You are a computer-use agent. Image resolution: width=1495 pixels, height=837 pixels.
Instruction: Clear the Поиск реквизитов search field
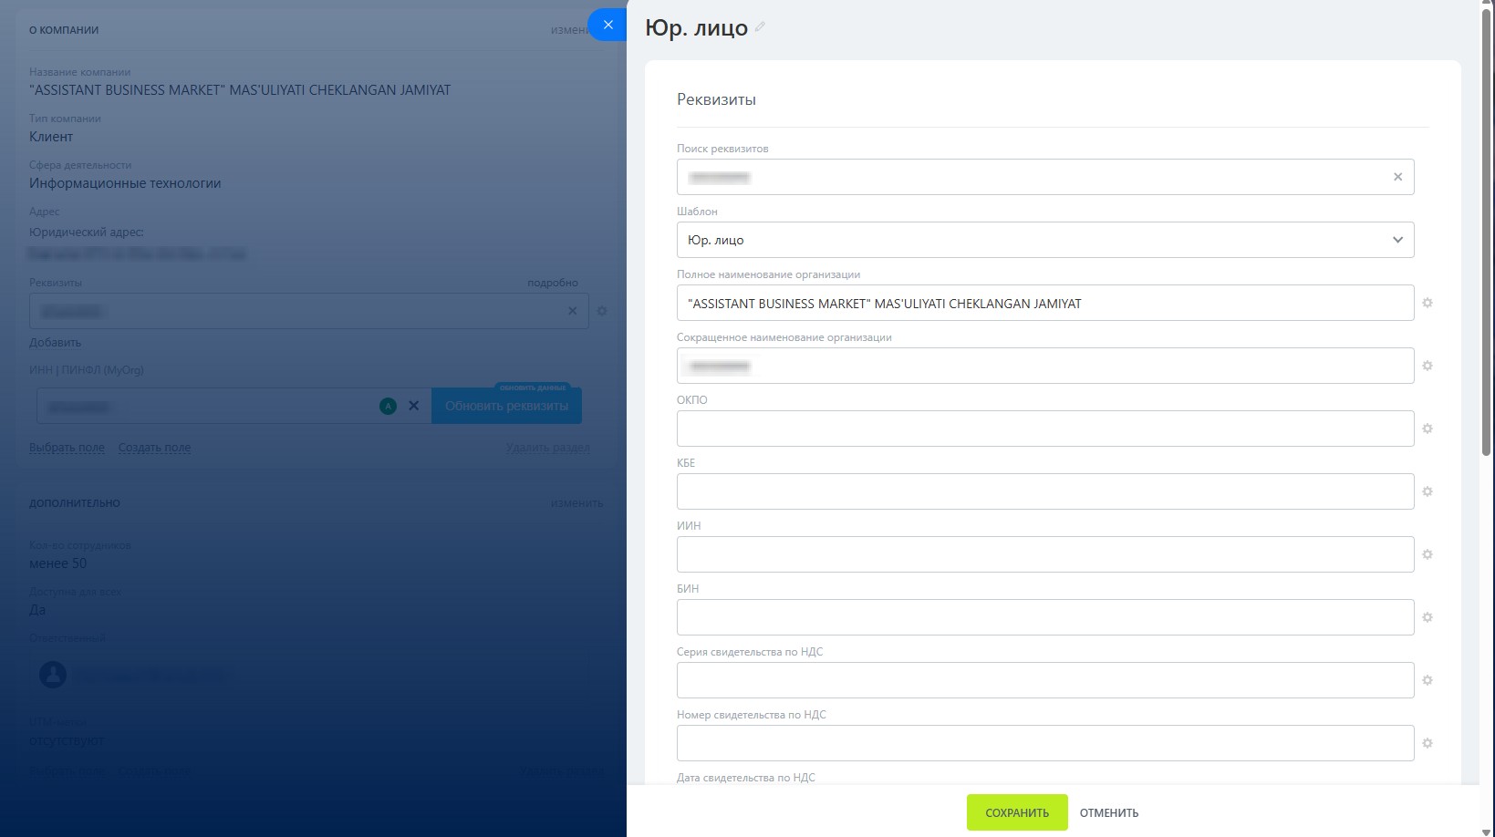tap(1397, 177)
